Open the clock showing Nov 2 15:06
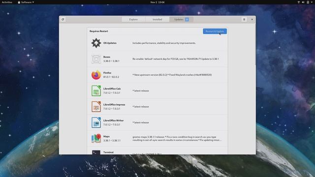315x177 pixels. pos(157,2)
